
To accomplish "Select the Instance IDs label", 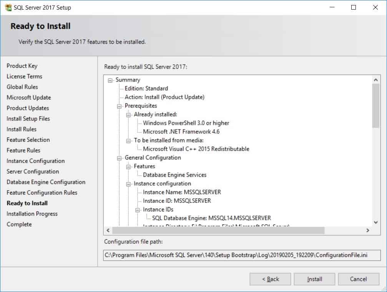I will click(x=158, y=209).
